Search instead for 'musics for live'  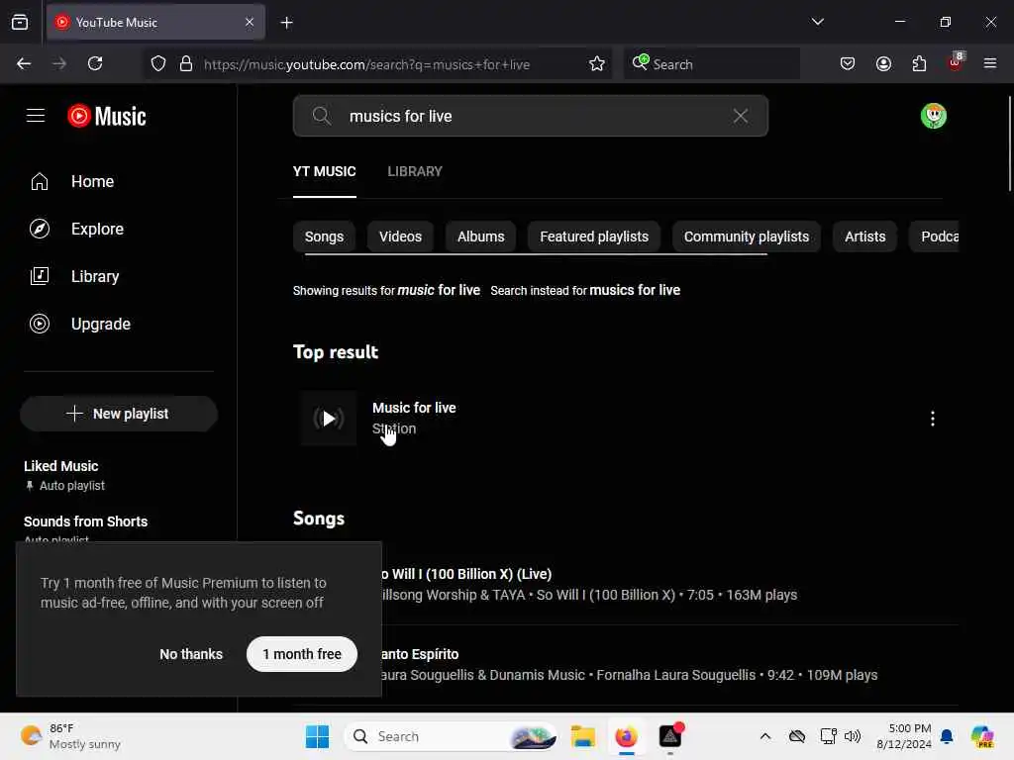coord(635,290)
